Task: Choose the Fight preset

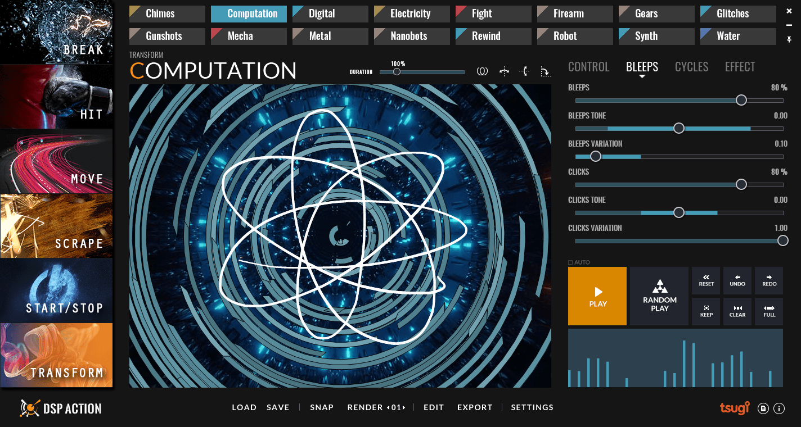Action: tap(493, 13)
